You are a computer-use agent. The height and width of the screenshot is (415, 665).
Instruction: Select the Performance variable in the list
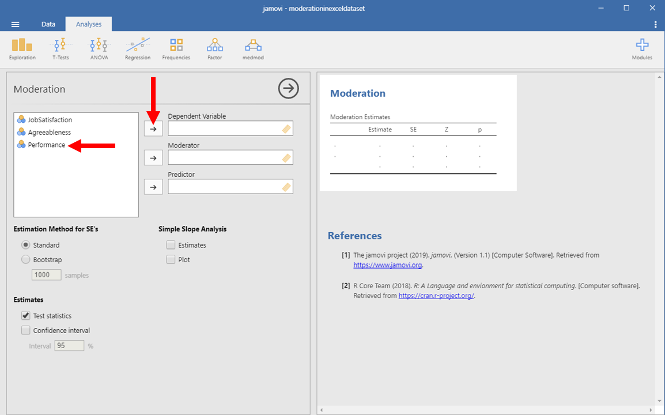46,145
